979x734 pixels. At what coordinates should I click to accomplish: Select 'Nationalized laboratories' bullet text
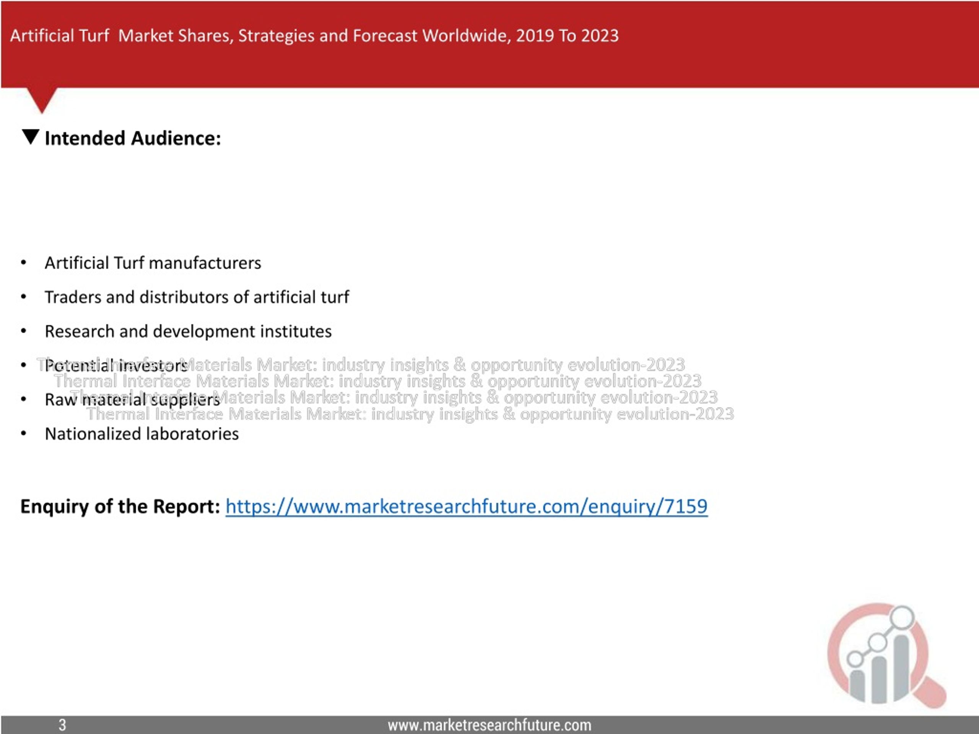point(141,434)
